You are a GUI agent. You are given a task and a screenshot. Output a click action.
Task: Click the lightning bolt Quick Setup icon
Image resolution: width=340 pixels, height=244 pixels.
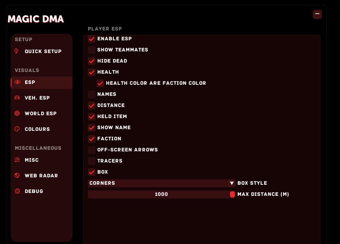[x=16, y=51]
